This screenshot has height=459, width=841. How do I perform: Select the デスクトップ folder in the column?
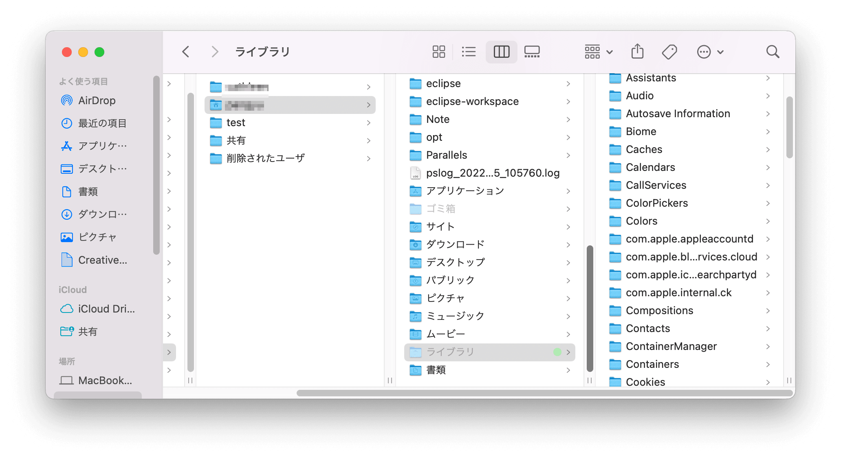pyautogui.click(x=489, y=262)
